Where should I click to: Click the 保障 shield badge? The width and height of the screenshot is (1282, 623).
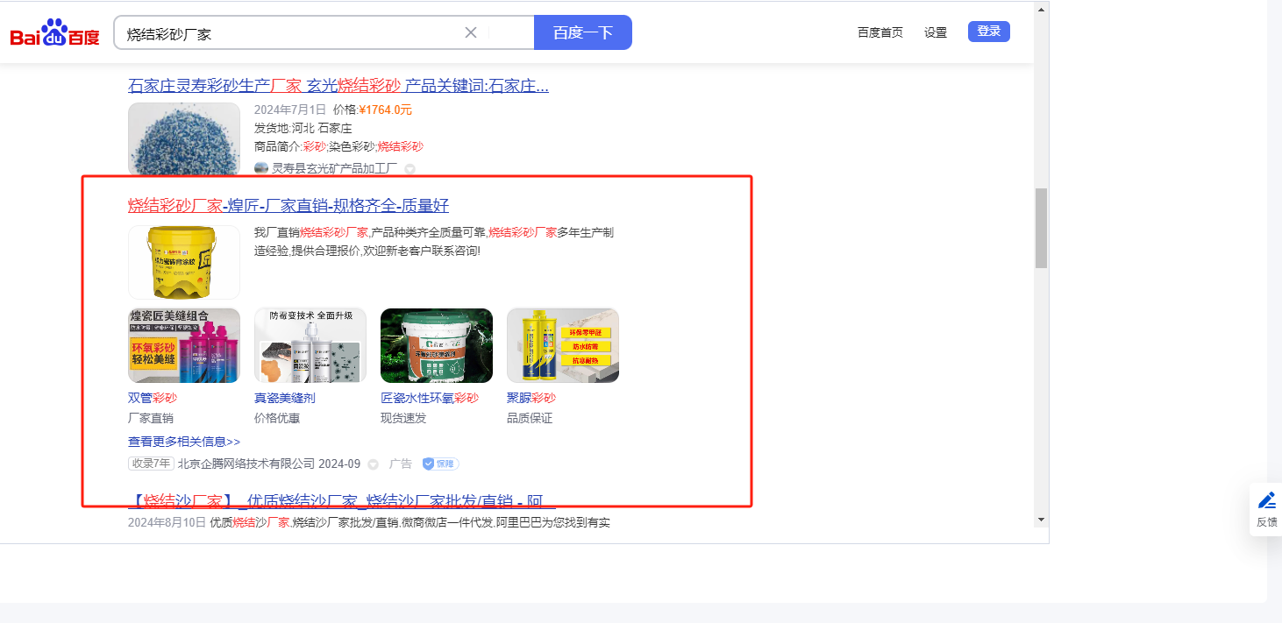[440, 464]
